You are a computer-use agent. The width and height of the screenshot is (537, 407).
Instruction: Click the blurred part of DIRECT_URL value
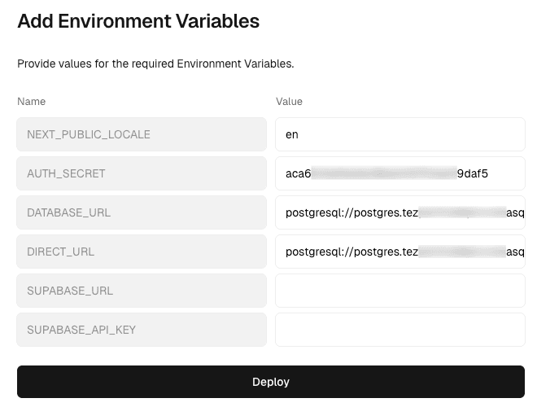click(461, 252)
